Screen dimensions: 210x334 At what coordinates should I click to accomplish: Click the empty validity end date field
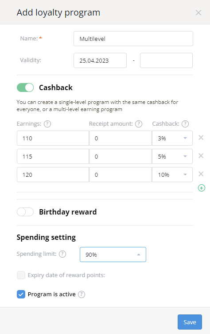tap(166, 60)
